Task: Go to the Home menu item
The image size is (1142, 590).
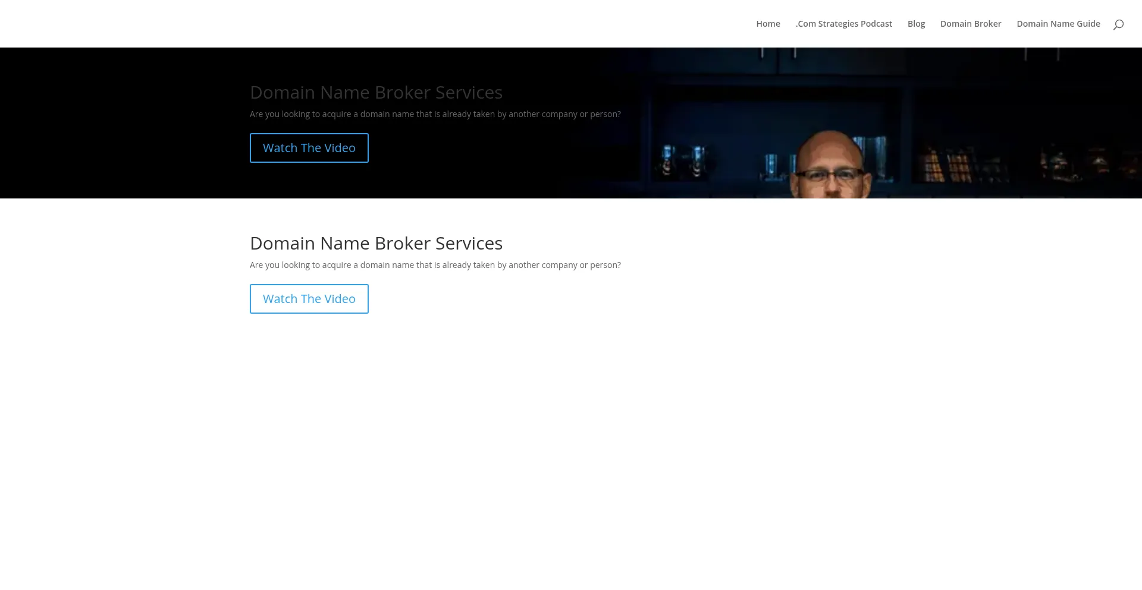Action: tap(768, 24)
